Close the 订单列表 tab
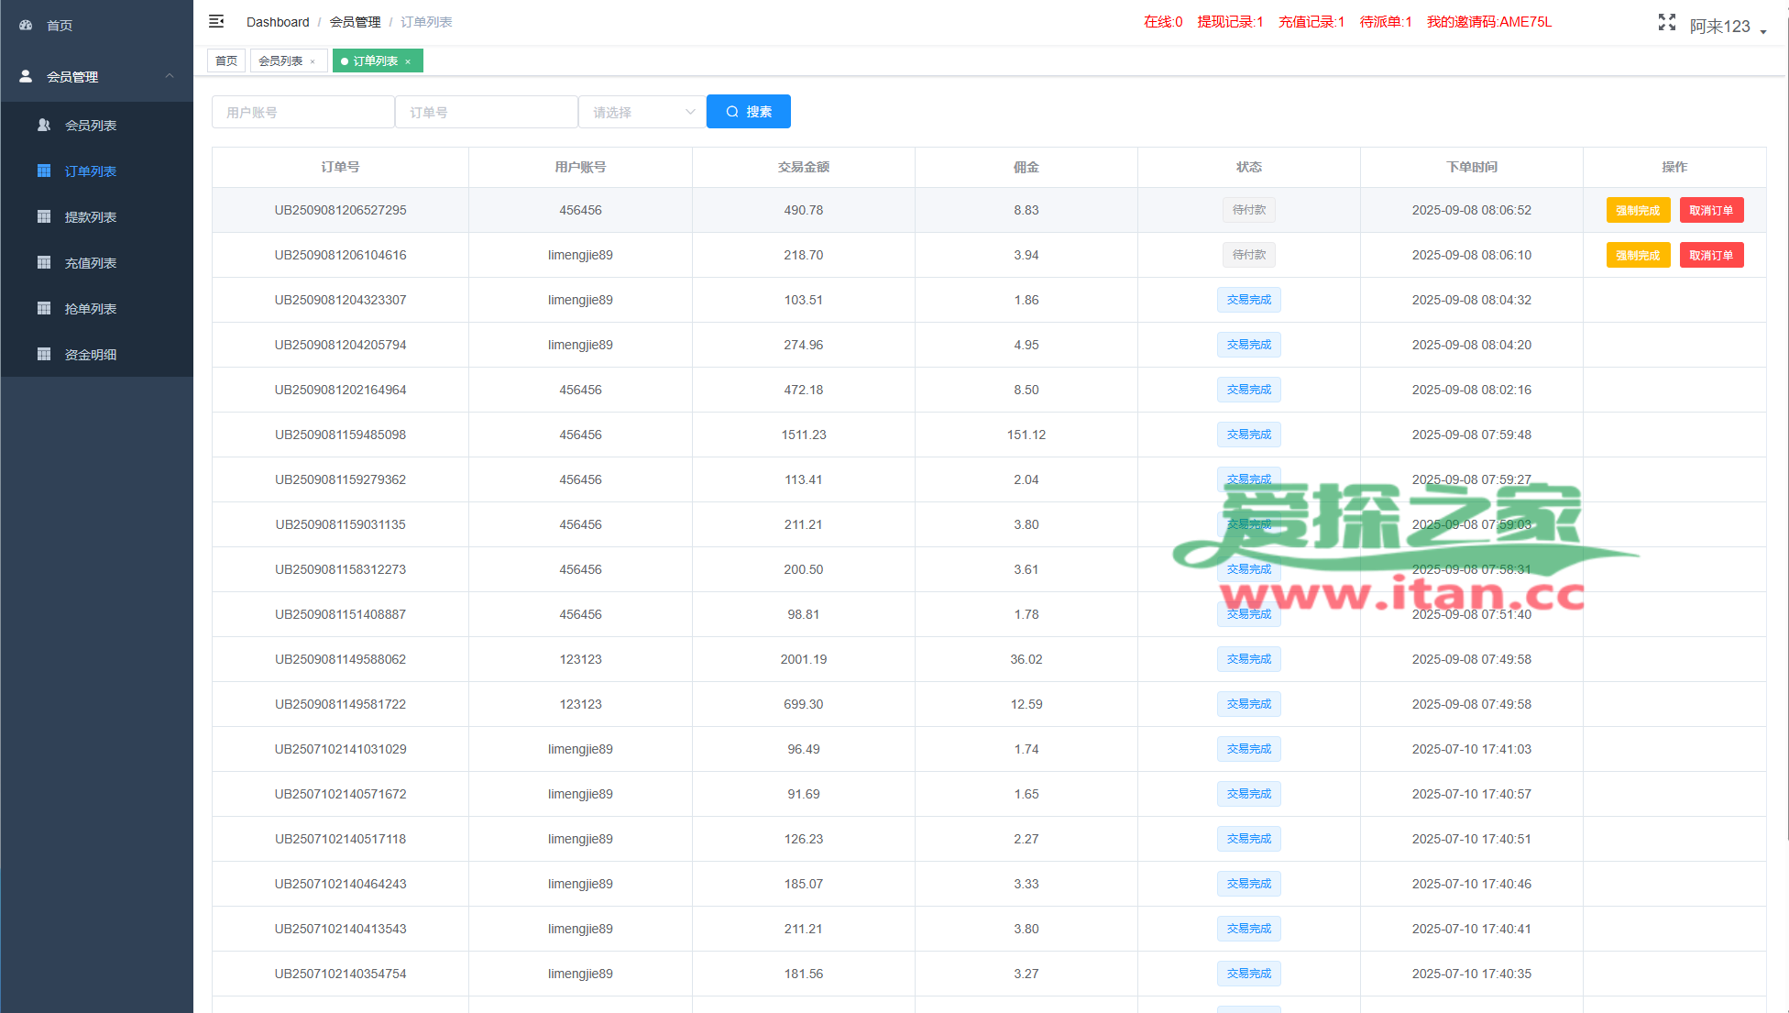This screenshot has width=1789, height=1013. (408, 61)
